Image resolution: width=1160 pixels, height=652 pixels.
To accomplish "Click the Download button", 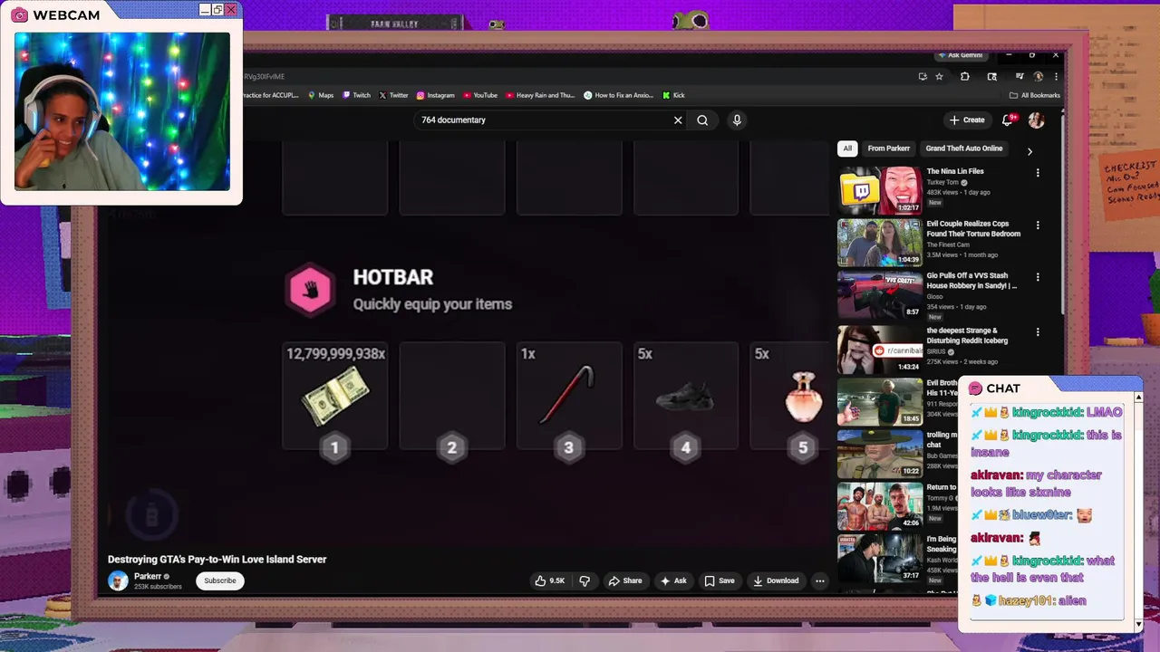I will click(x=776, y=580).
